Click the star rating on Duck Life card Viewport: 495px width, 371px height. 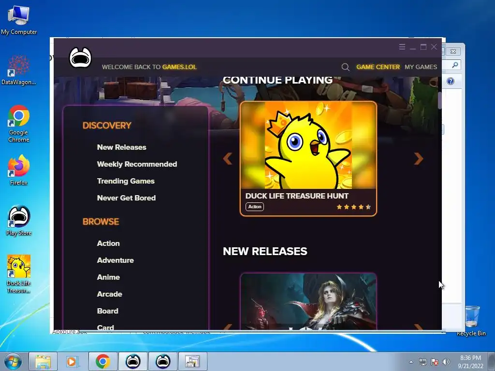click(x=353, y=207)
